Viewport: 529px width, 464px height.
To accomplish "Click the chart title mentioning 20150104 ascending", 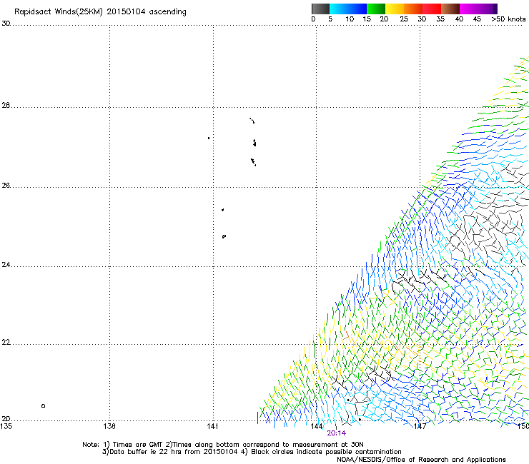I will coord(100,11).
